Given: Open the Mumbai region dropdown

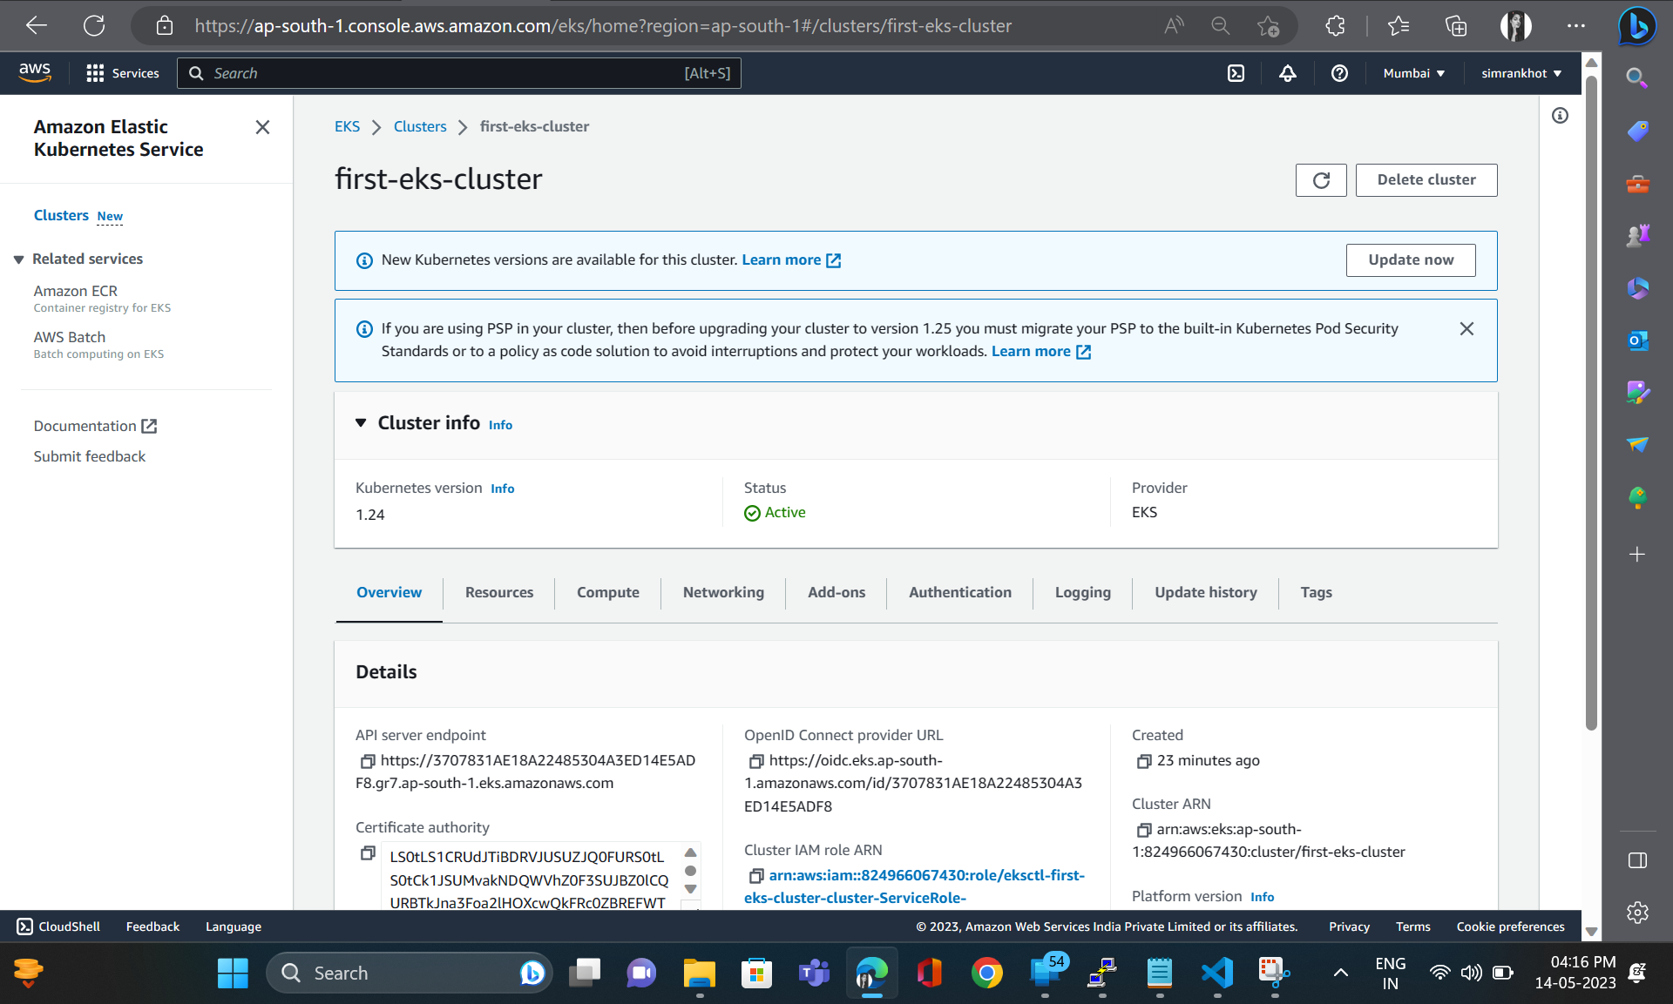Looking at the screenshot, I should pyautogui.click(x=1413, y=73).
